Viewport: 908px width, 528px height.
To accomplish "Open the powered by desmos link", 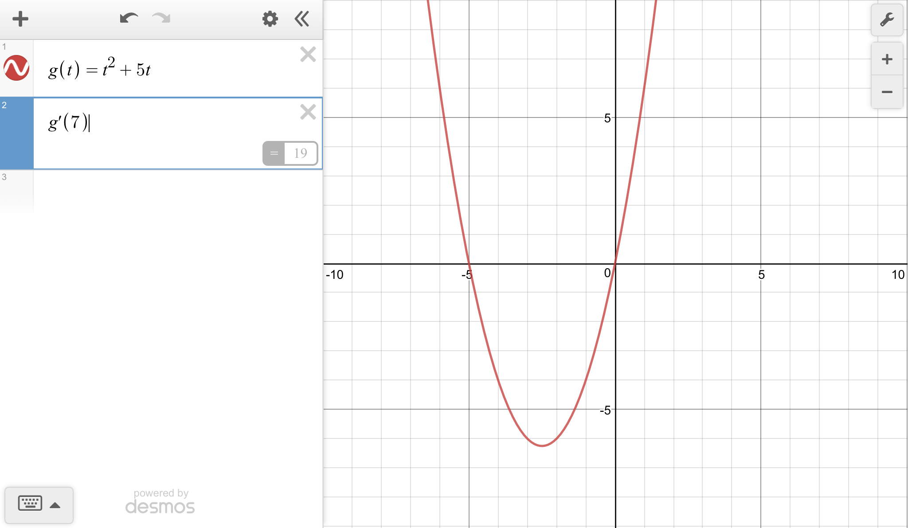I will click(160, 502).
